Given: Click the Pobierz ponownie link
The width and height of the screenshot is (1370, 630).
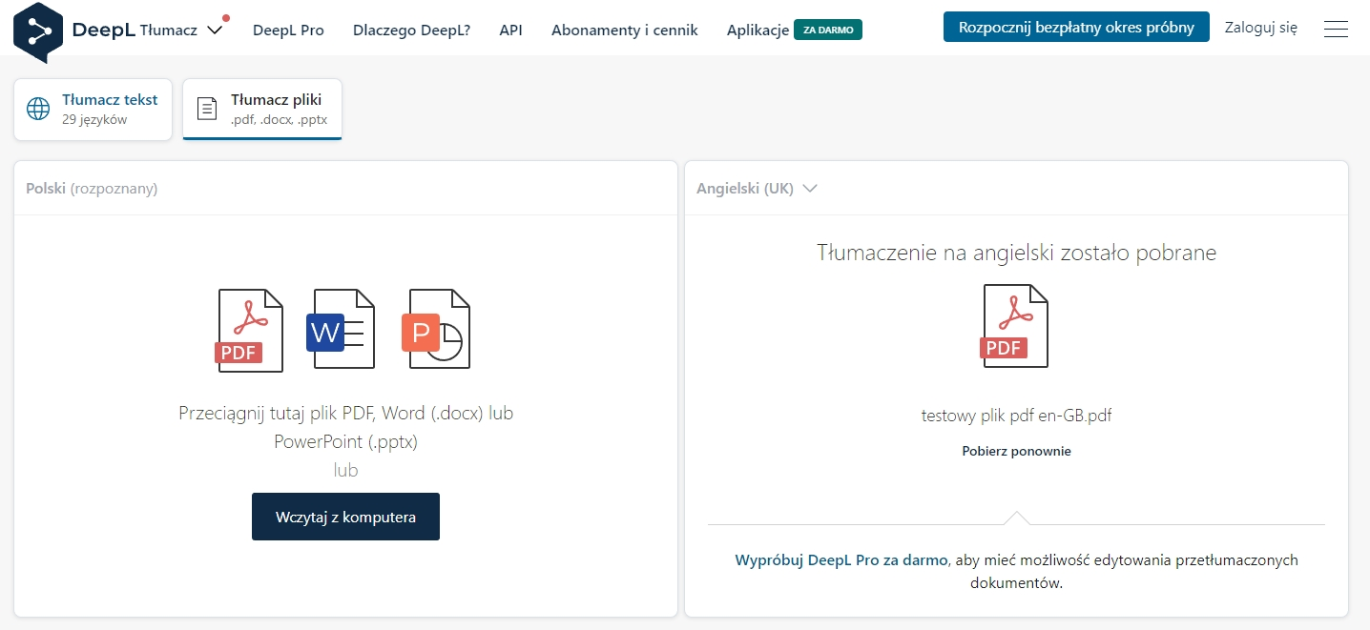Looking at the screenshot, I should tap(1016, 451).
